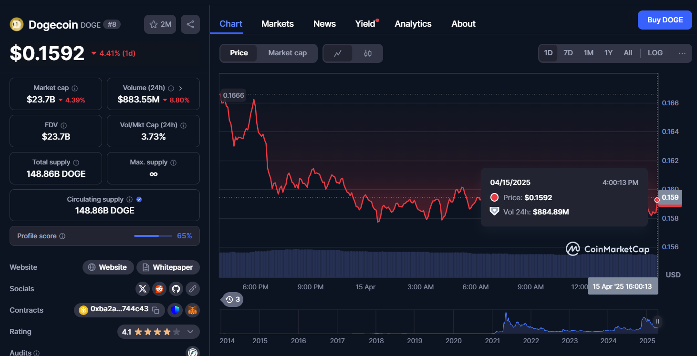Show Vol/Mkt Cap (24h) info icon
The image size is (697, 356).
point(184,125)
